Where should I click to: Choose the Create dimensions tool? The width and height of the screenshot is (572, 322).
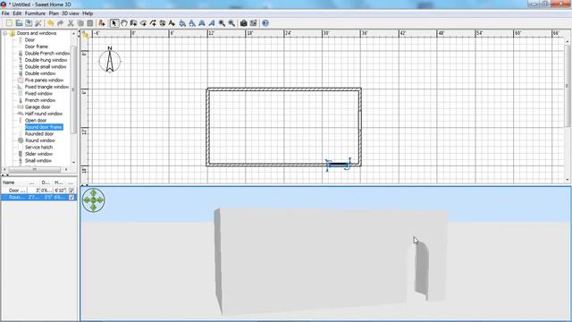point(163,23)
